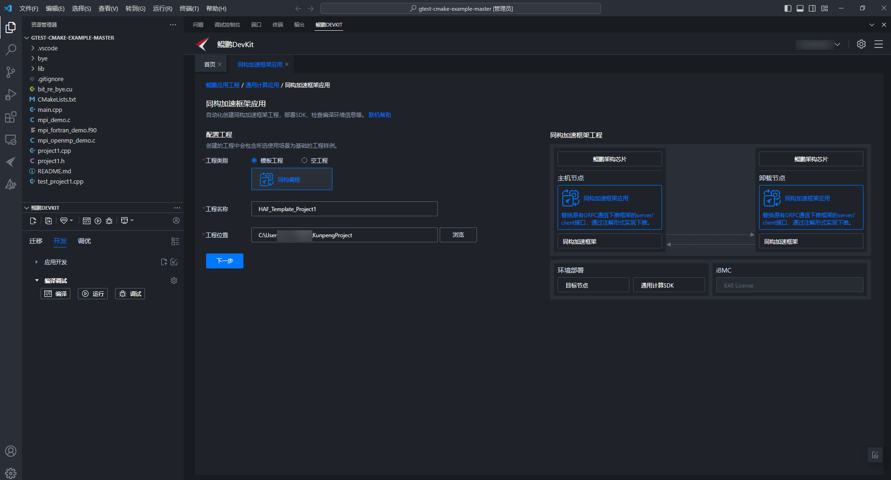The image size is (891, 480).
Task: Click user account icon in DevKit sidebar
Action: click(176, 220)
